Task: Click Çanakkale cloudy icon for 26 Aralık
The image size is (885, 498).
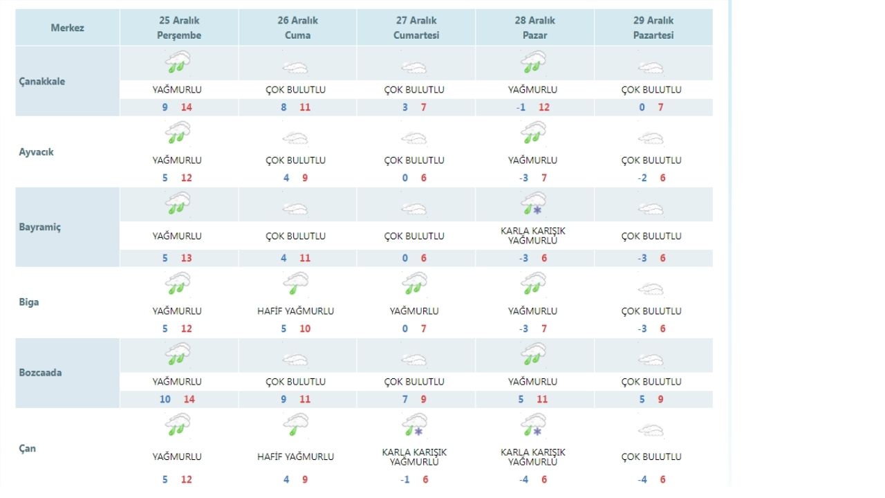Action: pyautogui.click(x=296, y=68)
